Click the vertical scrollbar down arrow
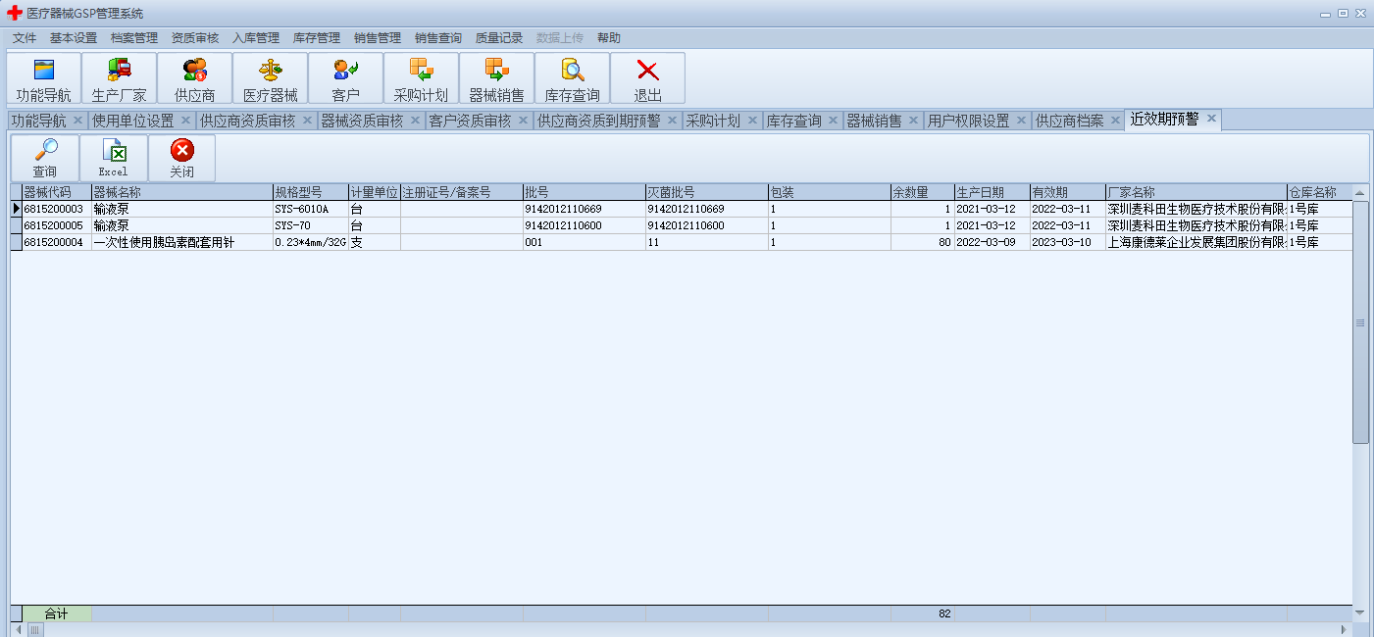This screenshot has height=637, width=1374. coord(1360,612)
